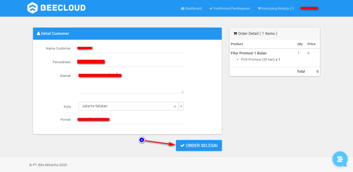353x172 pixels.
Task: Click the Perusahaan label
Action: 62,62
